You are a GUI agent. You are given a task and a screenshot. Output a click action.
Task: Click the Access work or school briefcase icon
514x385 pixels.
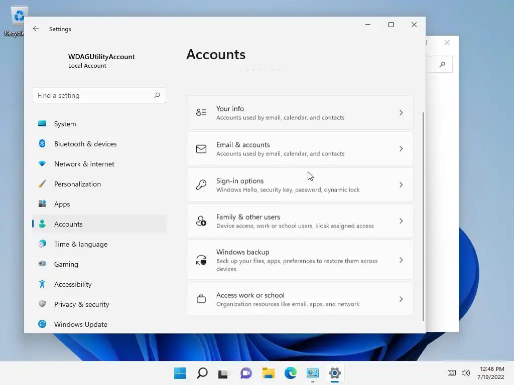coord(201,299)
